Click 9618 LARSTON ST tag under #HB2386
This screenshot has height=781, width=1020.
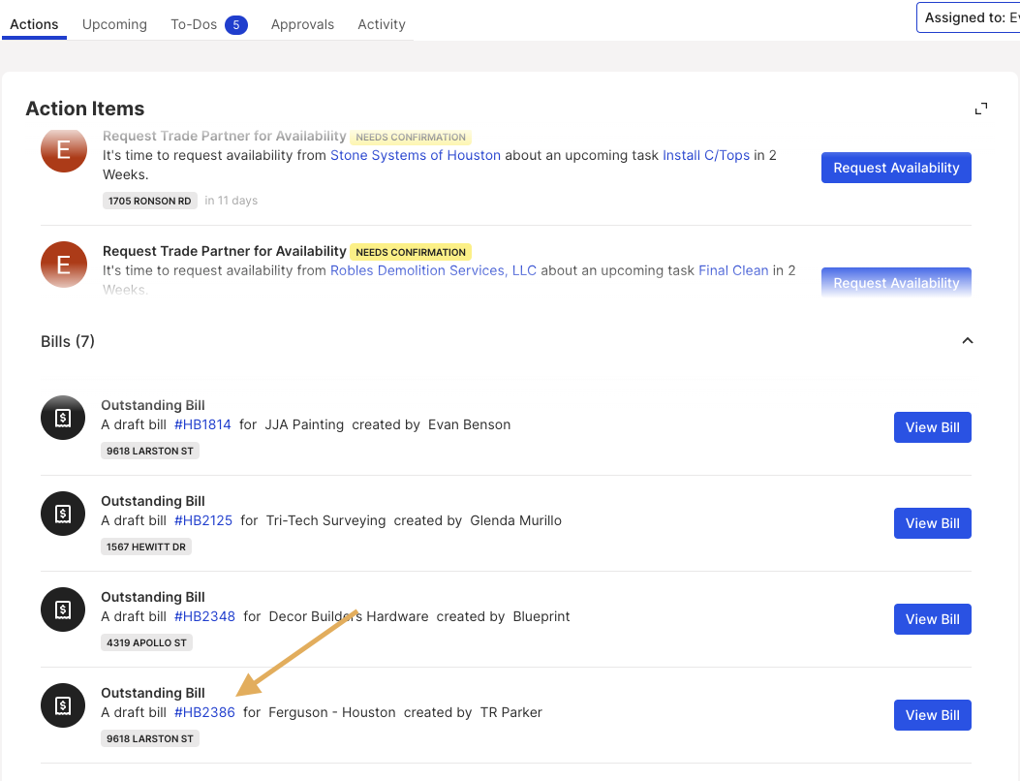tap(149, 738)
